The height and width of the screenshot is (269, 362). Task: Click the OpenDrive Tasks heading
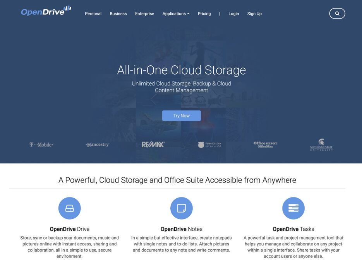point(293,229)
